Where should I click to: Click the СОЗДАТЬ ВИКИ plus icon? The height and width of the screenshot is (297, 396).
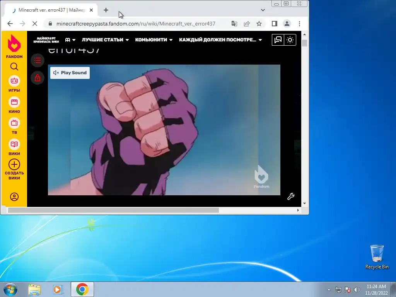(x=14, y=165)
